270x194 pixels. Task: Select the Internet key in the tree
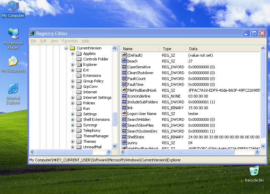pos(90,92)
